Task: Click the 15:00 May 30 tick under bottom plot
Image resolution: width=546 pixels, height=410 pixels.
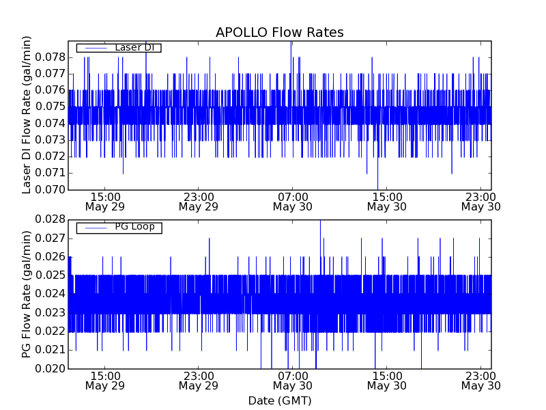Action: (x=386, y=381)
